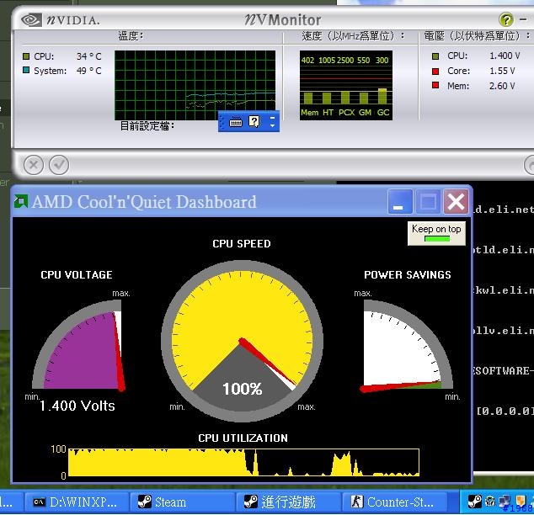Viewport: 534px width, 515px height.
Task: Click the 1.55 V Core voltage value
Action: click(502, 71)
